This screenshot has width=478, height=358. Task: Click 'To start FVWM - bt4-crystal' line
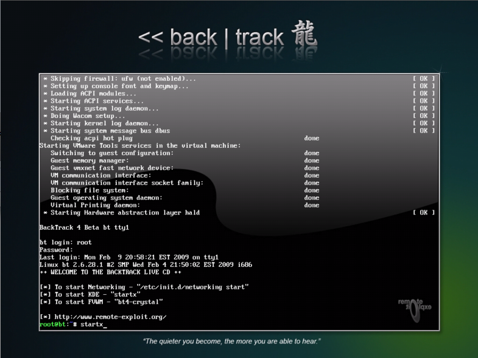pyautogui.click(x=101, y=302)
